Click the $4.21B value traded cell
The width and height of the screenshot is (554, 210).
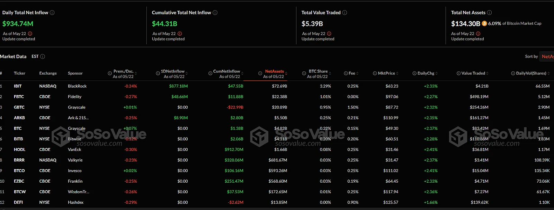tap(482, 86)
